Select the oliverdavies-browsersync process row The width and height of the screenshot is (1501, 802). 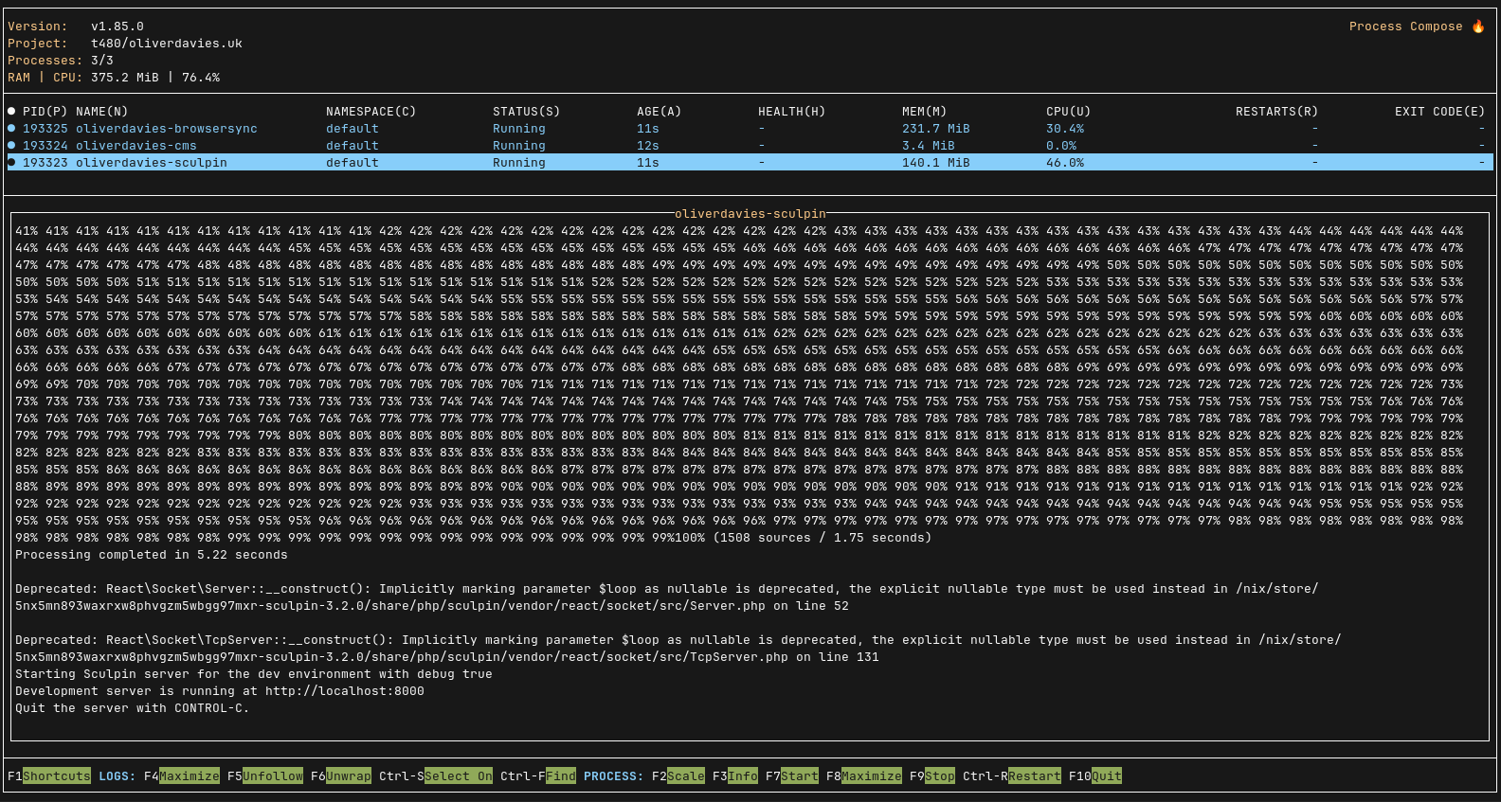(x=750, y=129)
